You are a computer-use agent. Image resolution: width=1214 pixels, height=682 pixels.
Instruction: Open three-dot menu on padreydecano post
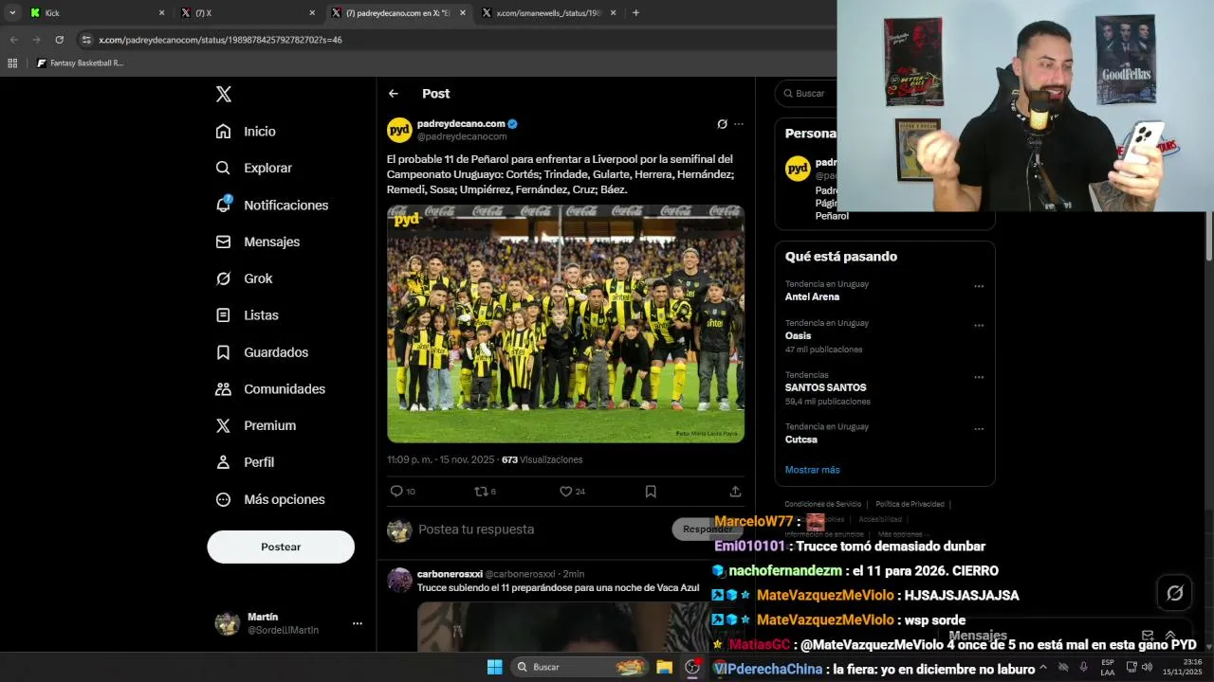point(739,124)
